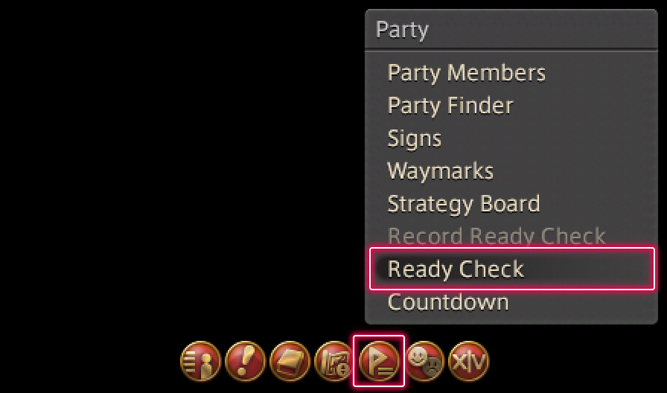Open the Character menu icon
This screenshot has height=393, width=667.
point(201,361)
